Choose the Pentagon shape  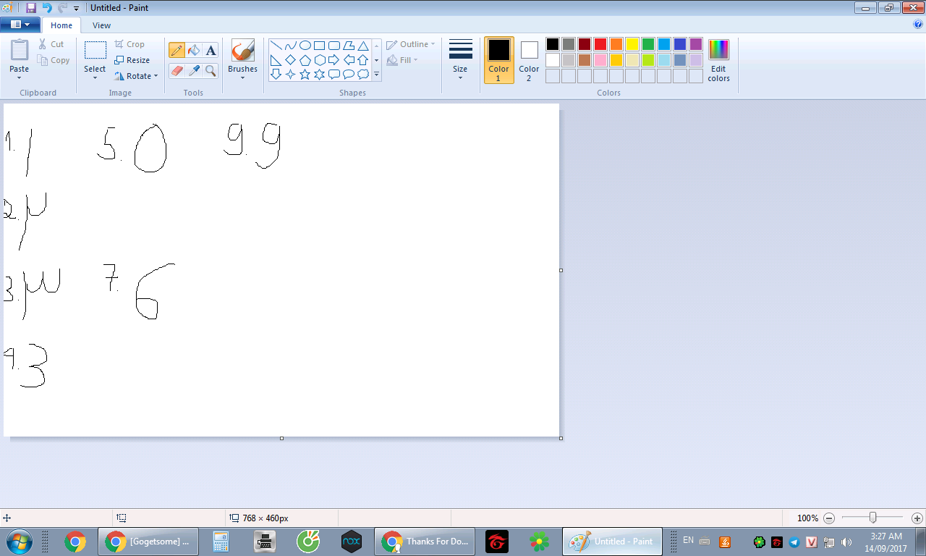pyautogui.click(x=305, y=60)
